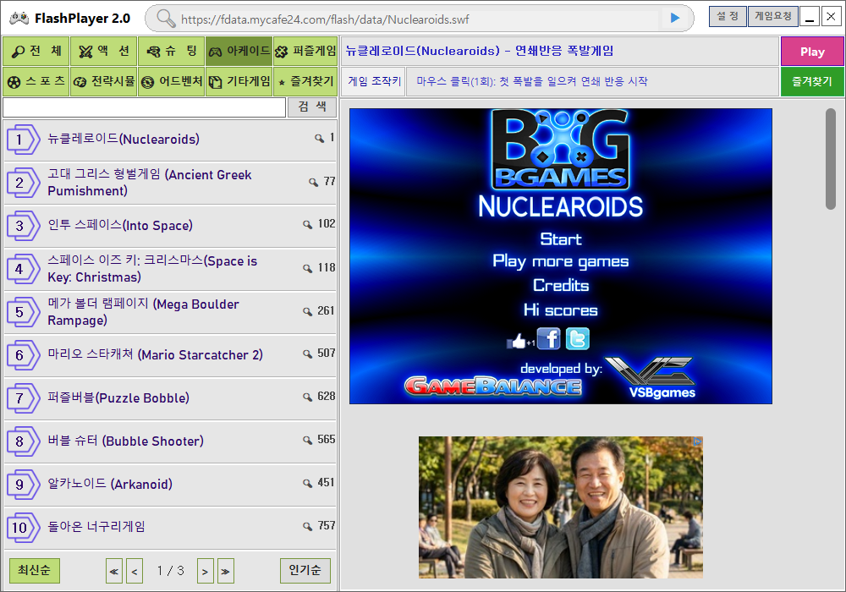The width and height of the screenshot is (846, 592).
Task: Go to next page with > button
Action: [205, 571]
